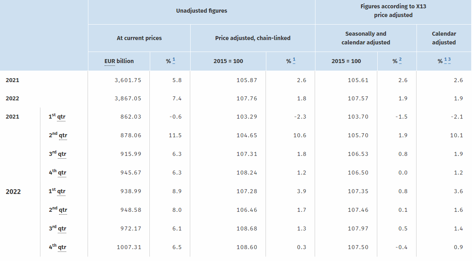The width and height of the screenshot is (472, 261).
Task: Click the qtr abbreviation in 2021 4th qtr row
Action: click(x=62, y=173)
